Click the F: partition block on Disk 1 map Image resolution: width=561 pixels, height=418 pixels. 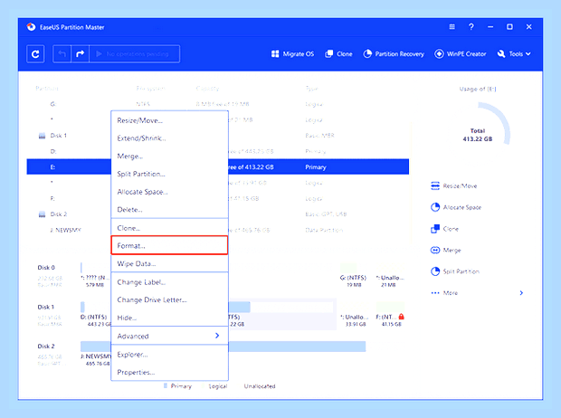[x=392, y=315]
